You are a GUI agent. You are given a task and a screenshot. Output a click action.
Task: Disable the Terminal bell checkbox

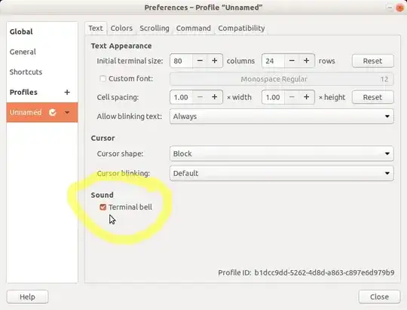click(x=103, y=207)
